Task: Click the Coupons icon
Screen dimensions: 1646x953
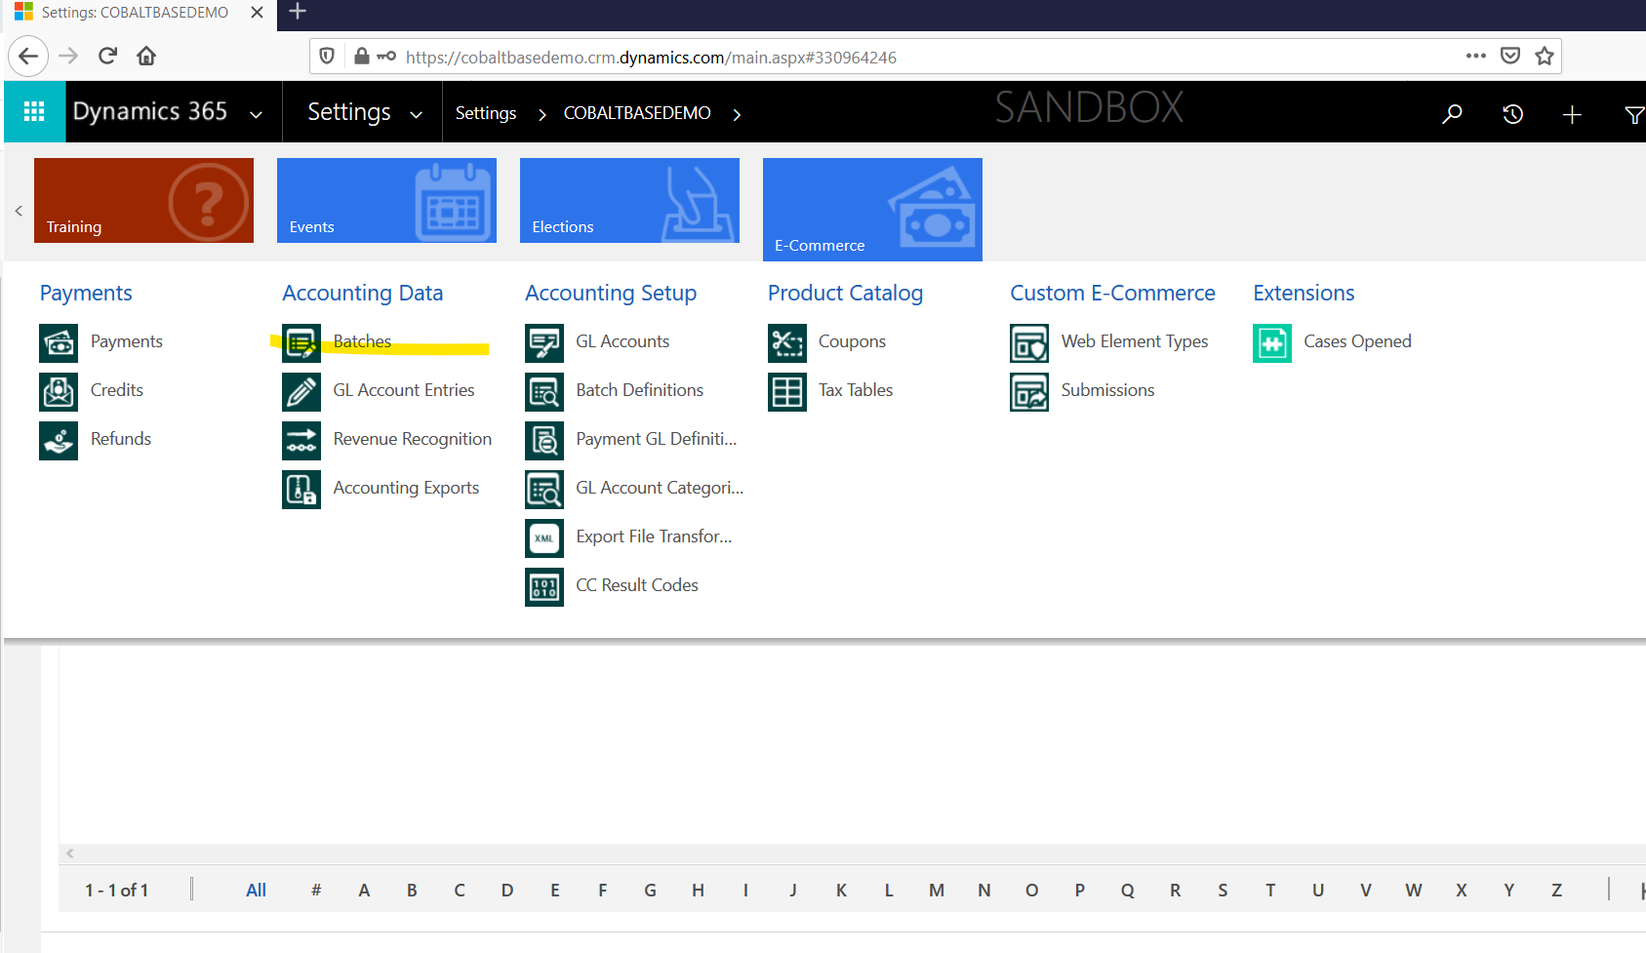Action: (787, 342)
